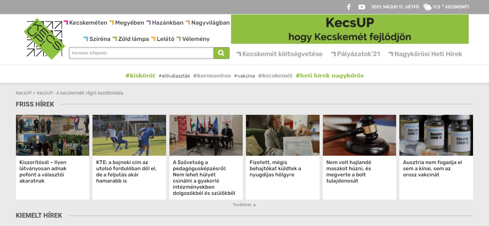Click the 2021. MÁJUS 17., HÉTFŐ date
Screen dimensions: 489x226
pyautogui.click(x=395, y=7)
